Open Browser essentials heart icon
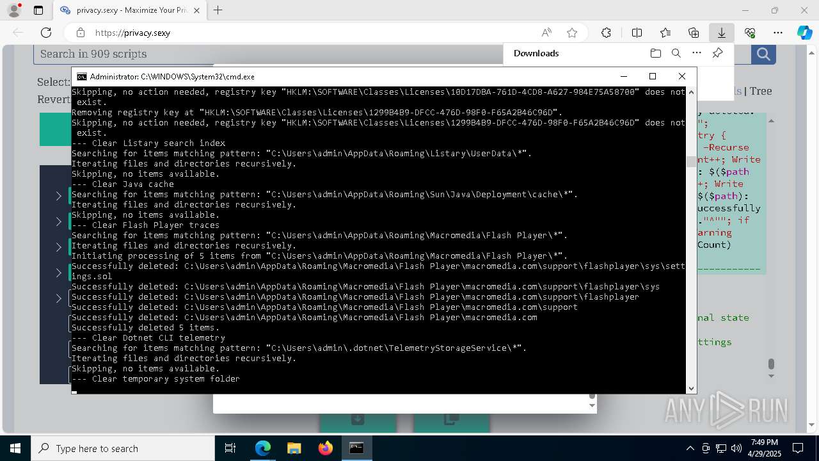 click(x=750, y=33)
